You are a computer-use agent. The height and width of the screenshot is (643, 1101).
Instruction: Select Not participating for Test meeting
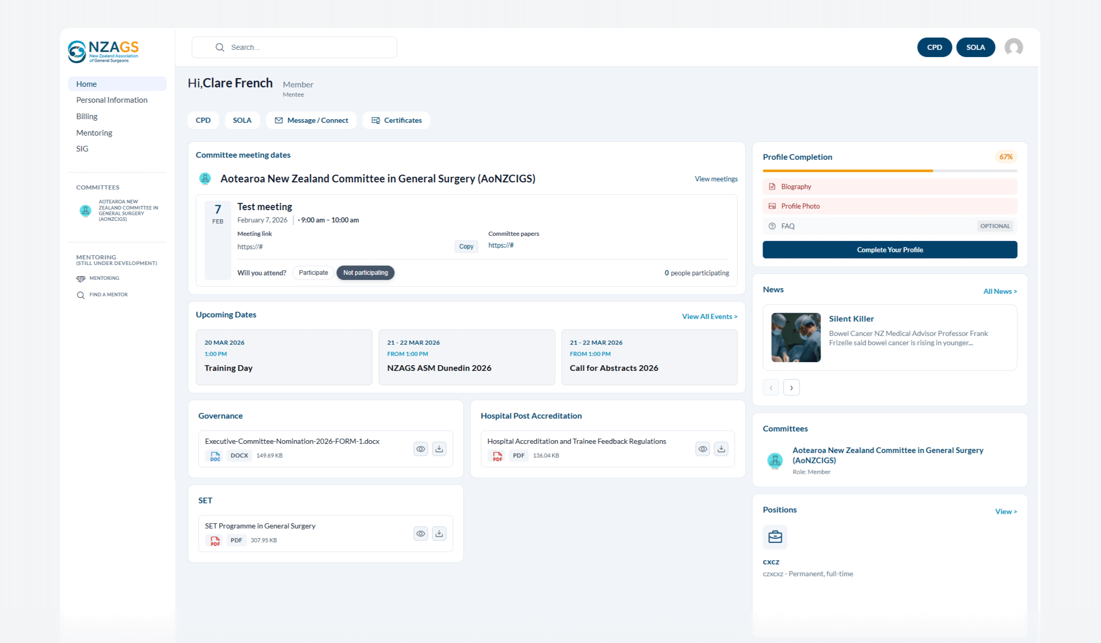(x=366, y=273)
